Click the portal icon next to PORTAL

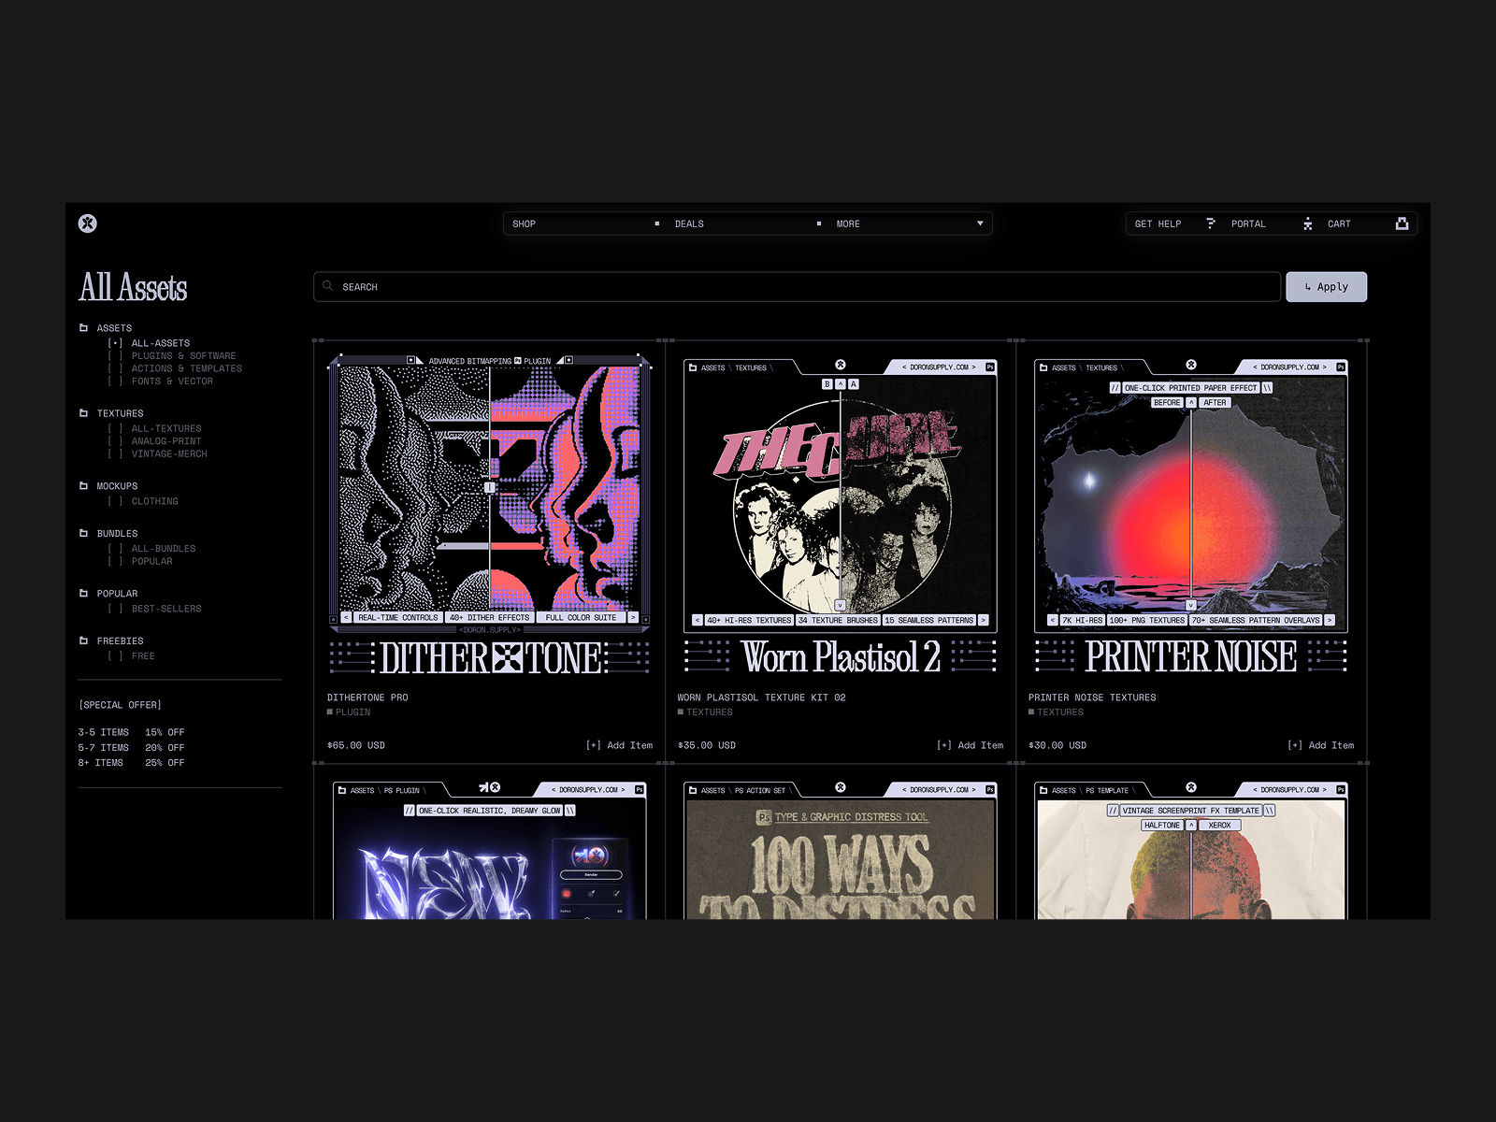coord(1307,223)
